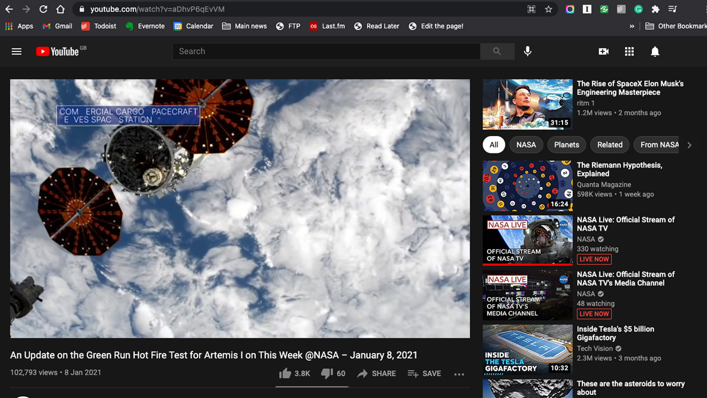Open the media control playlist icon in toolbar
707x398 pixels.
click(673, 9)
